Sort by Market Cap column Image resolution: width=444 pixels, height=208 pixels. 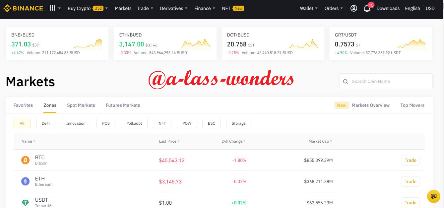tap(320, 141)
